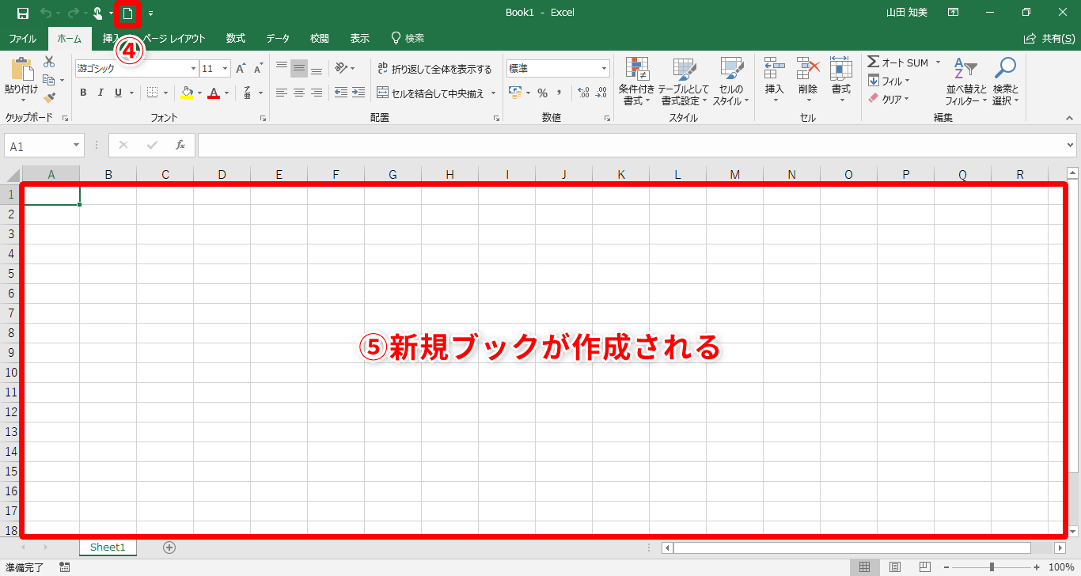Switch to page layout view in the status bar

click(x=894, y=567)
